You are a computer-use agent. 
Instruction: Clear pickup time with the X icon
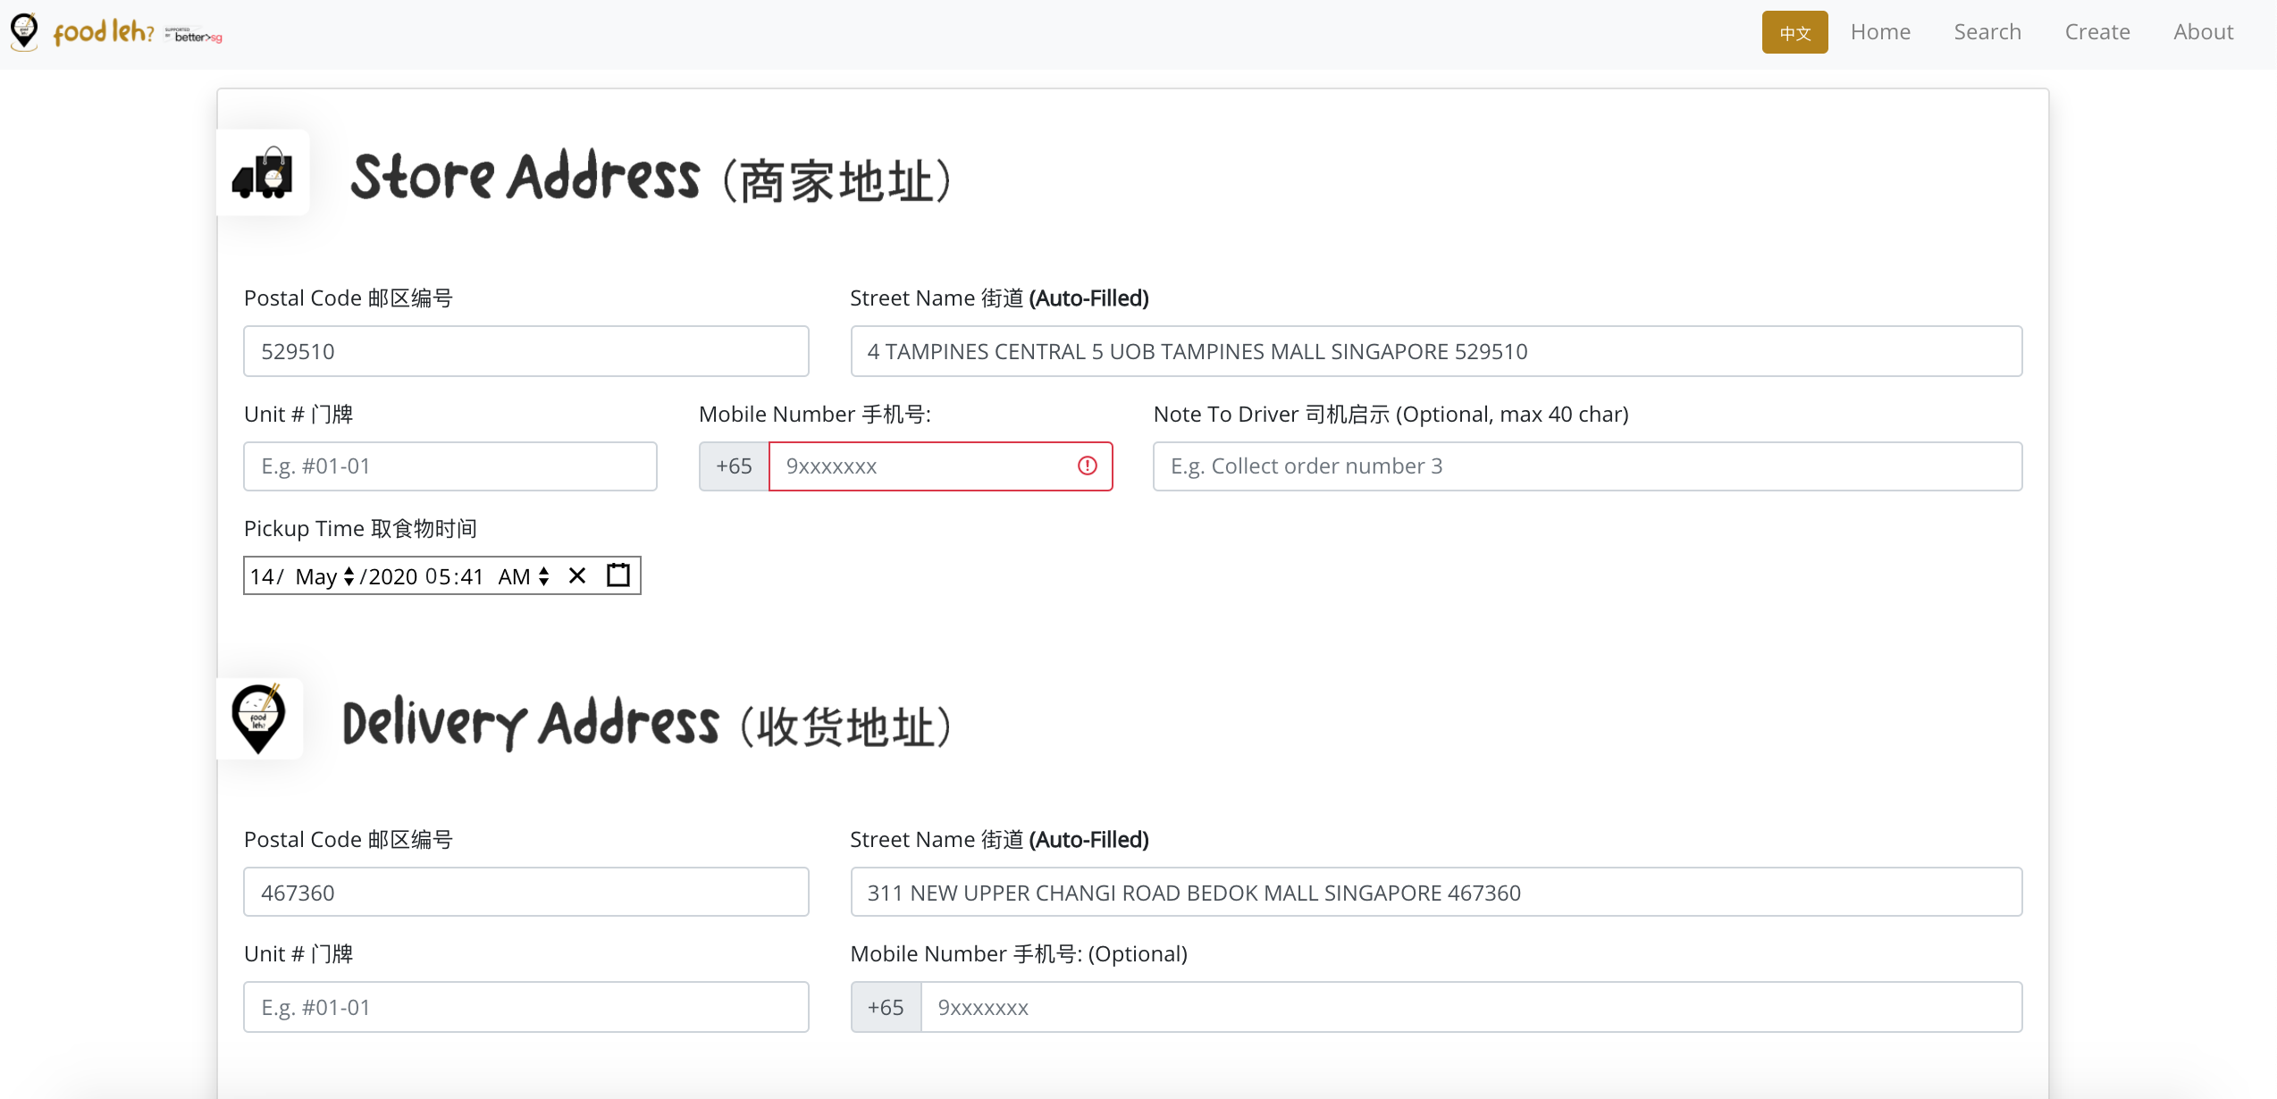click(577, 575)
